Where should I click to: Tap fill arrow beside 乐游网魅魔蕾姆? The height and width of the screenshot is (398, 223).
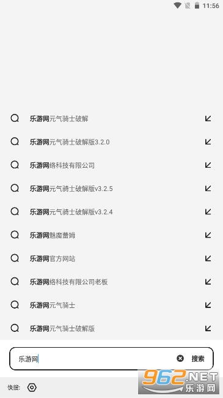[x=208, y=235]
